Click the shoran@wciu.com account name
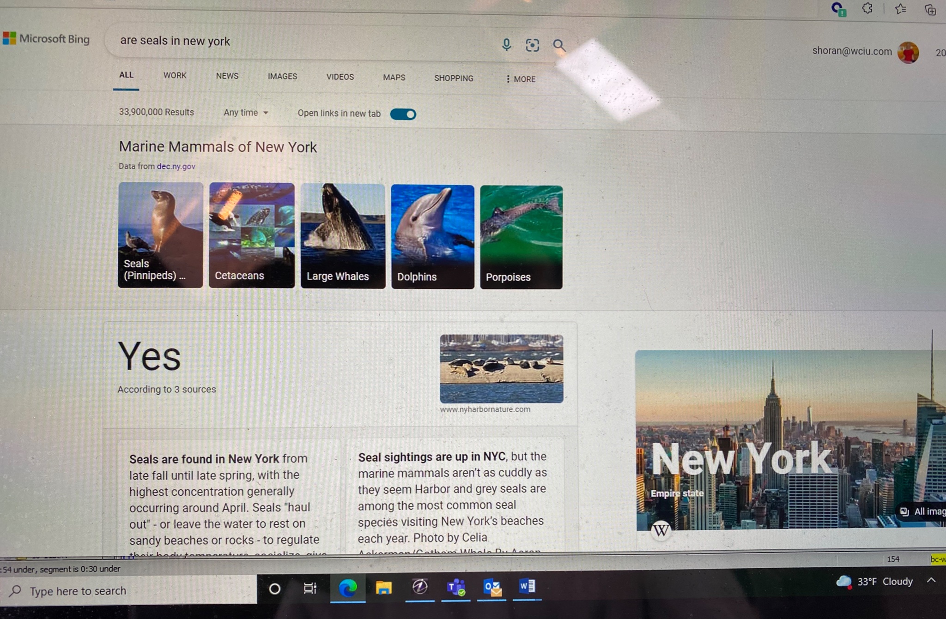 [x=852, y=51]
